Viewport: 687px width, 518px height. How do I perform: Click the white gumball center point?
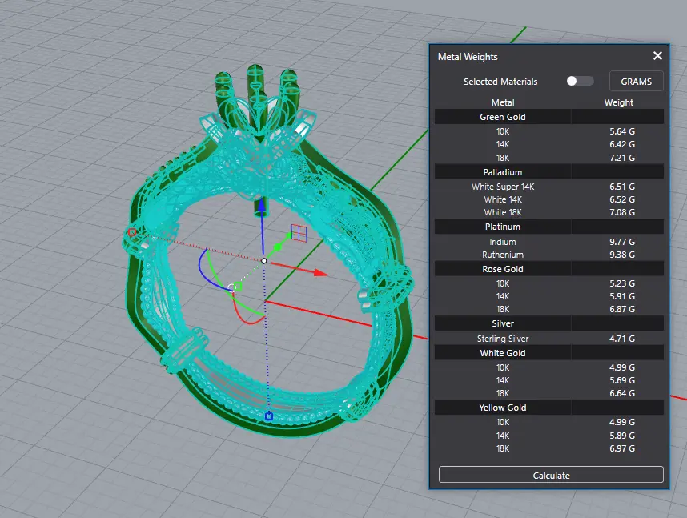(x=264, y=260)
